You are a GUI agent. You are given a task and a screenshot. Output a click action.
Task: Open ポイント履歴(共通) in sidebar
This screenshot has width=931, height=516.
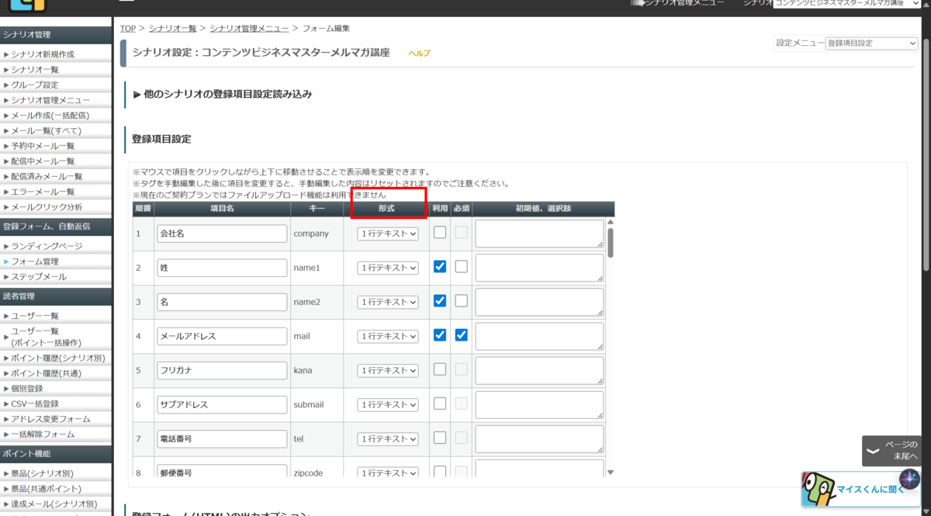46,373
